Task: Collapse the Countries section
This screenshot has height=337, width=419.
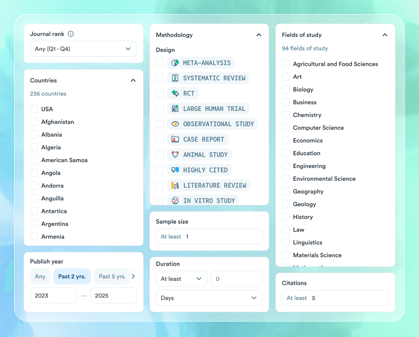Action: coord(133,80)
